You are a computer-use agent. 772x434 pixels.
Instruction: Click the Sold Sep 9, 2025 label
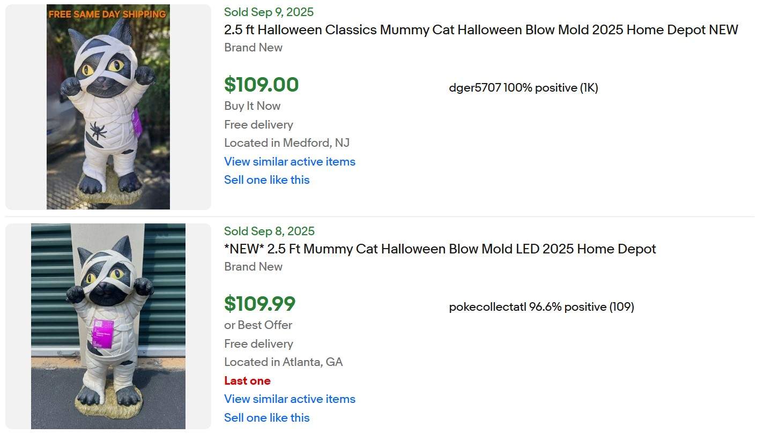[x=269, y=12]
